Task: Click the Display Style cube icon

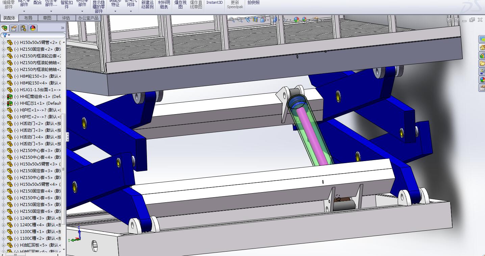Action: pos(275,20)
